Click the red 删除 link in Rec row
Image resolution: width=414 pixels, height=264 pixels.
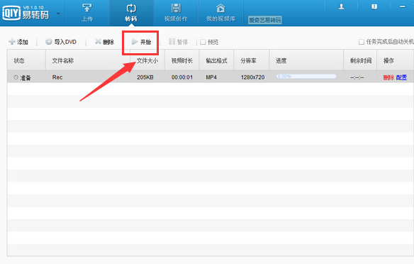click(x=388, y=77)
